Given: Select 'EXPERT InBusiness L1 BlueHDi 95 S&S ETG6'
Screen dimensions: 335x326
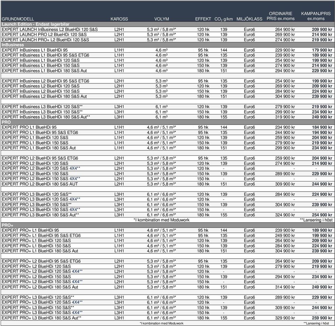Looking at the screenshot, I should (x=45, y=55).
